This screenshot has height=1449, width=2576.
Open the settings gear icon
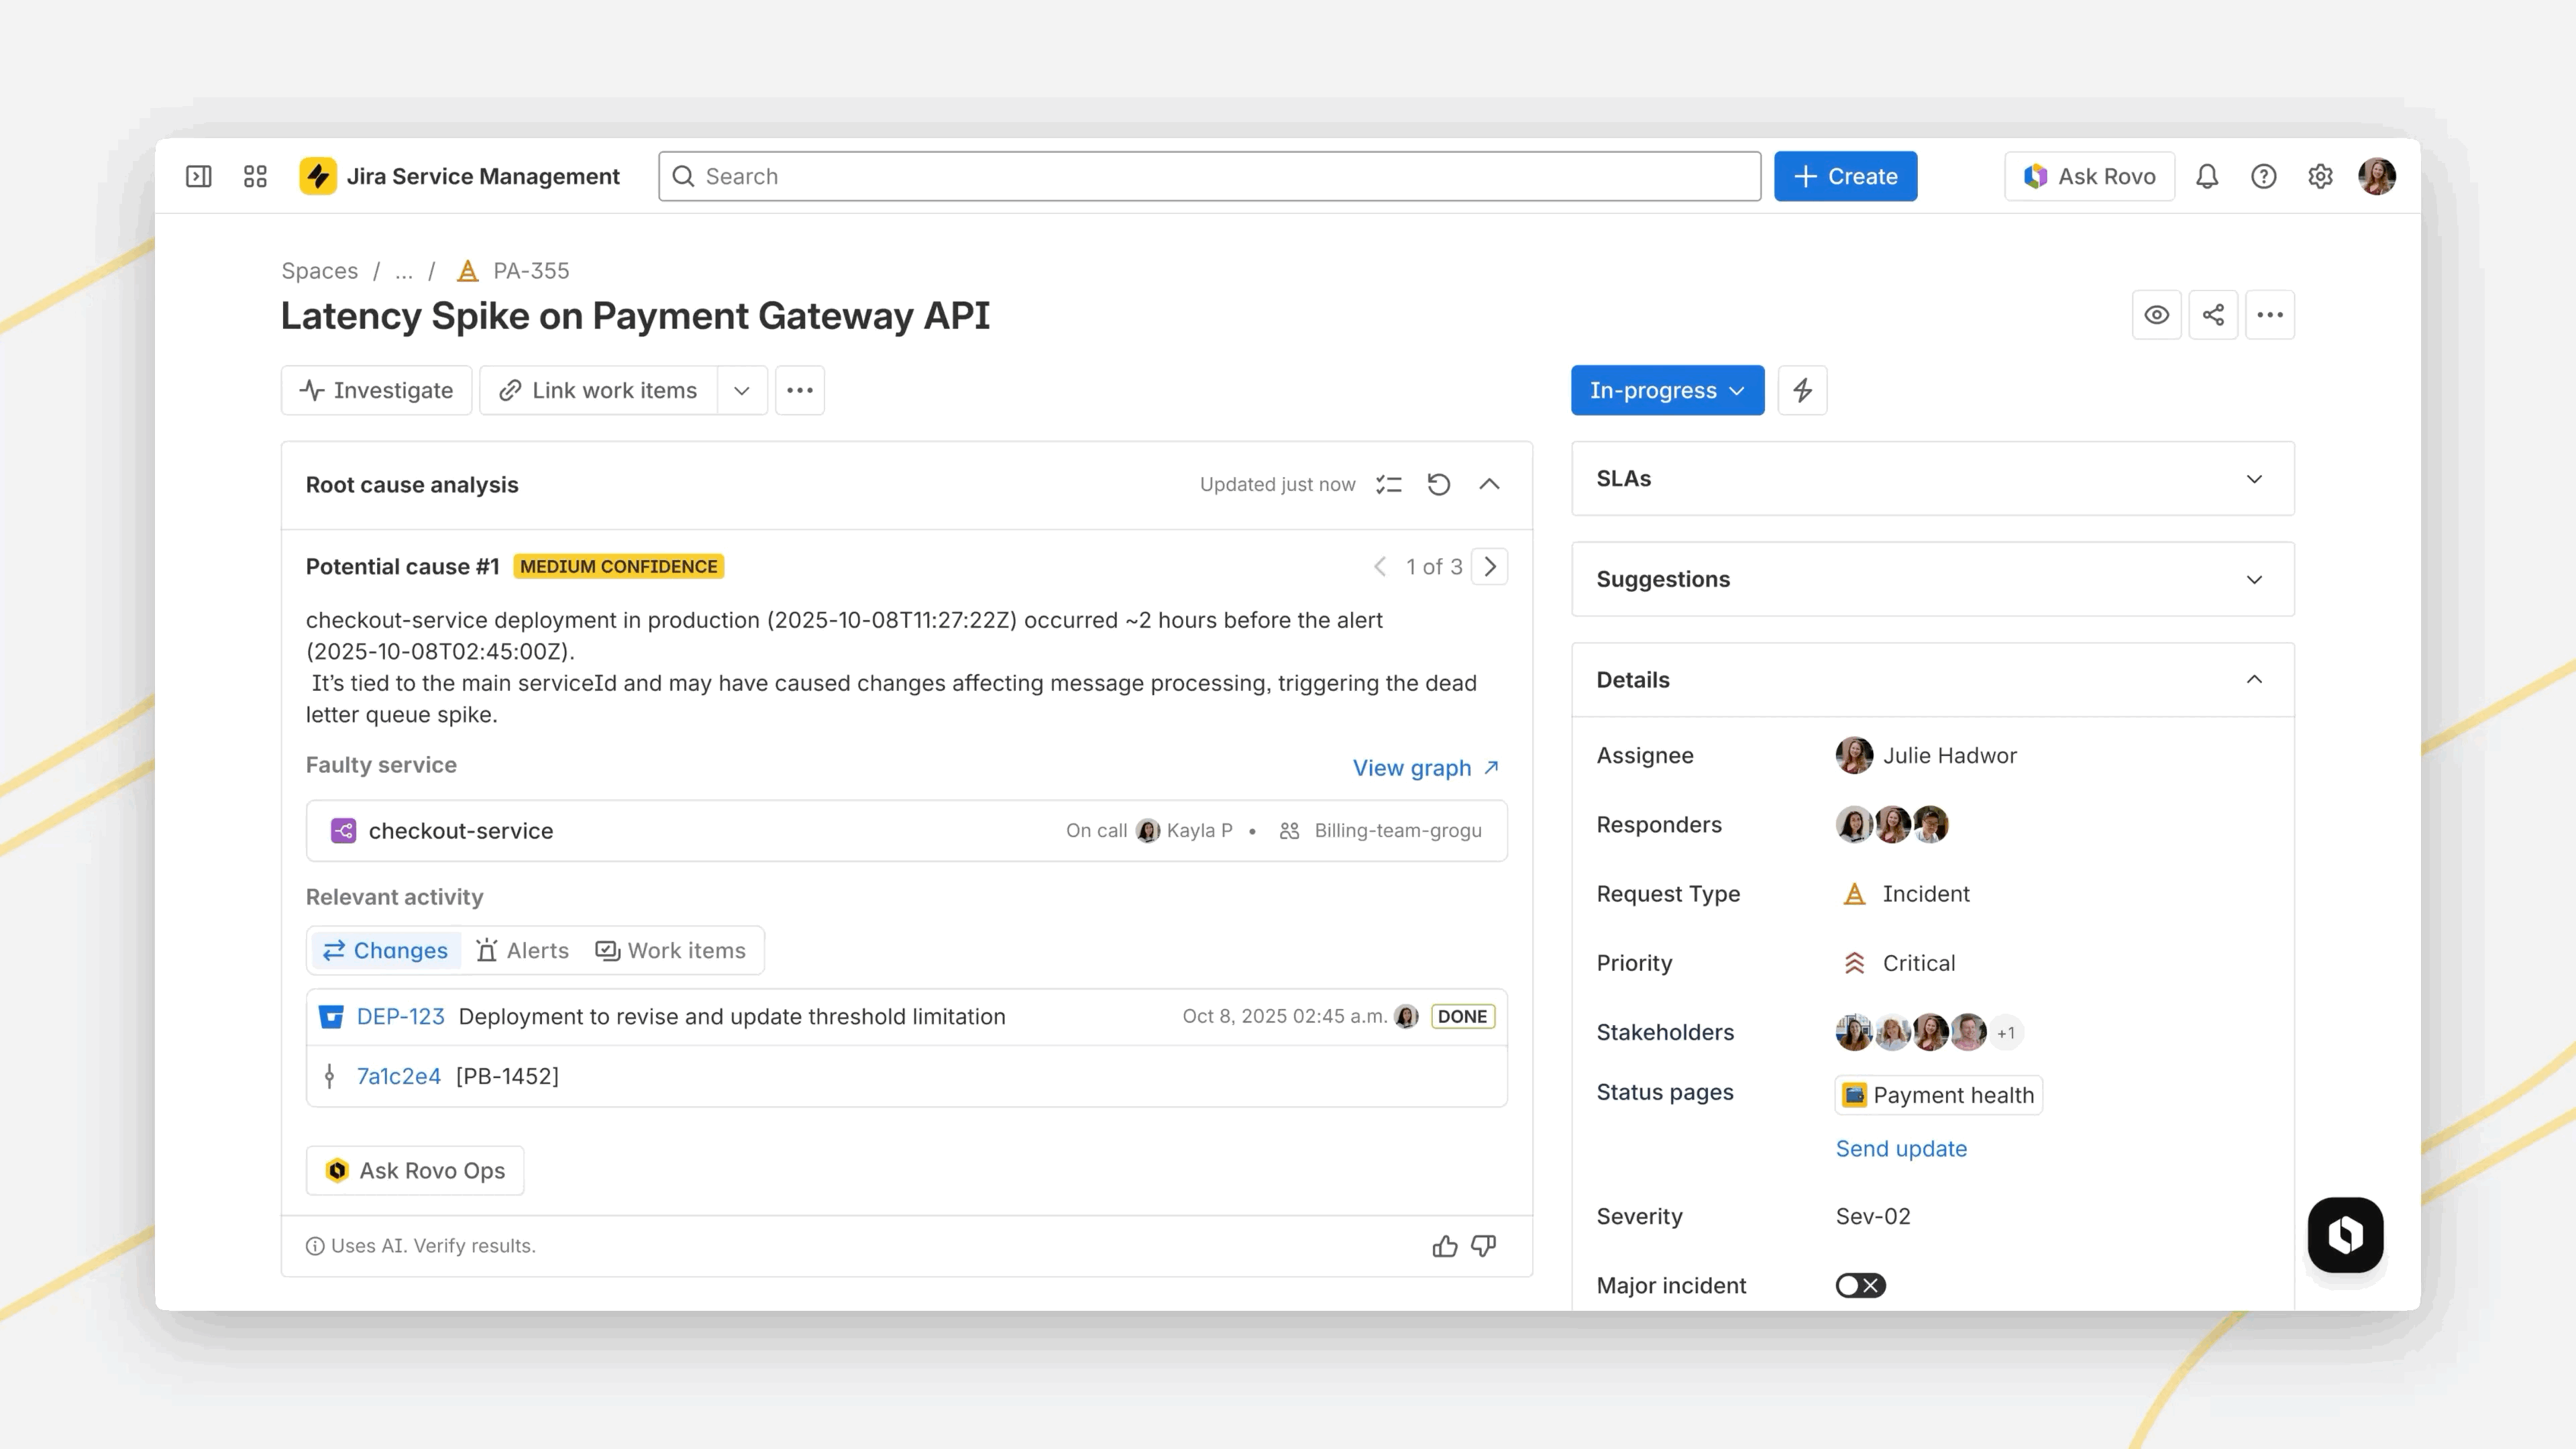coord(2320,176)
